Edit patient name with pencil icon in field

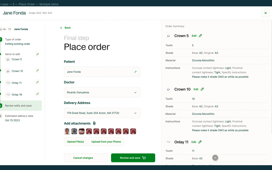click(x=135, y=72)
